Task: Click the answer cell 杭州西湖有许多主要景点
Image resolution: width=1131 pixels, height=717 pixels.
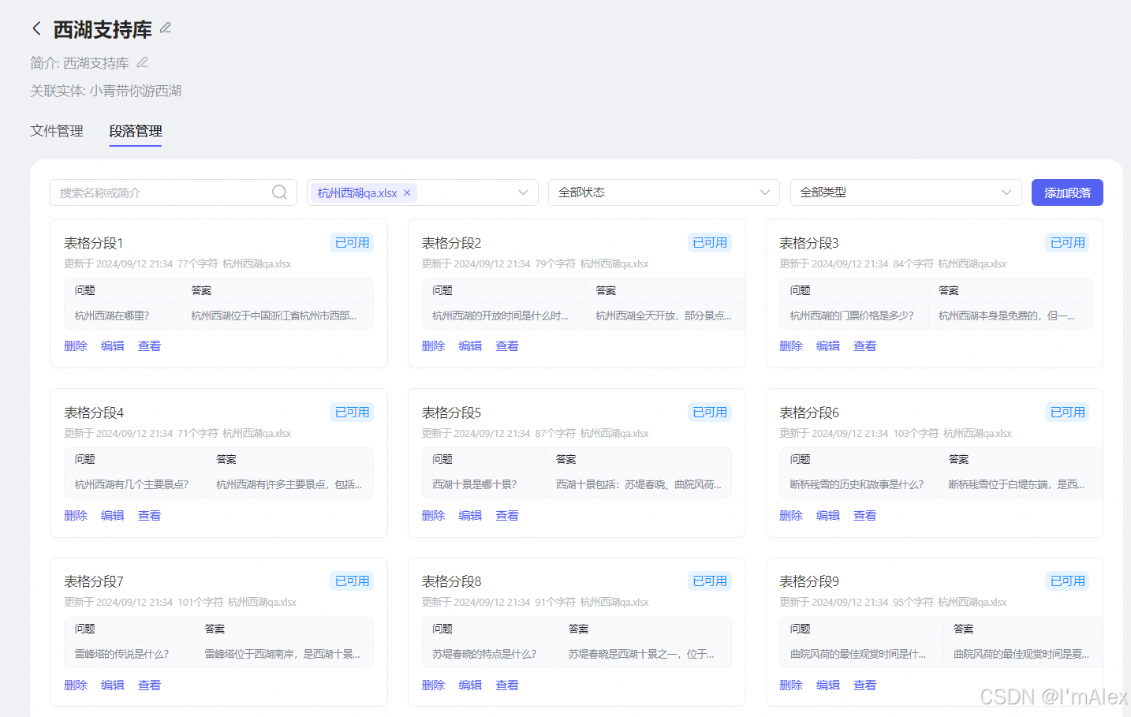Action: click(289, 484)
